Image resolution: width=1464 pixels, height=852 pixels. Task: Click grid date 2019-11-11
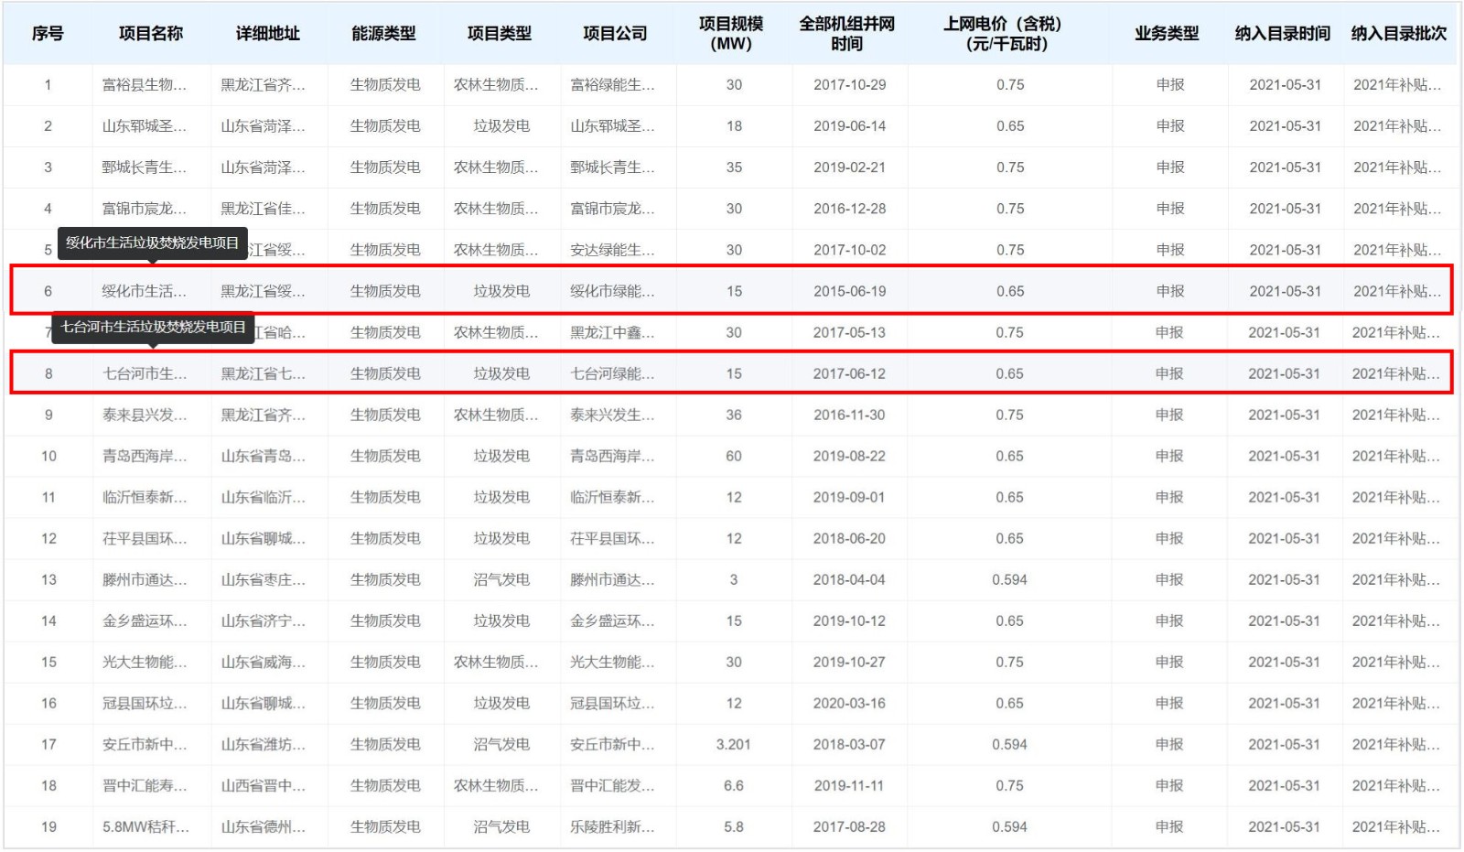coord(849,785)
